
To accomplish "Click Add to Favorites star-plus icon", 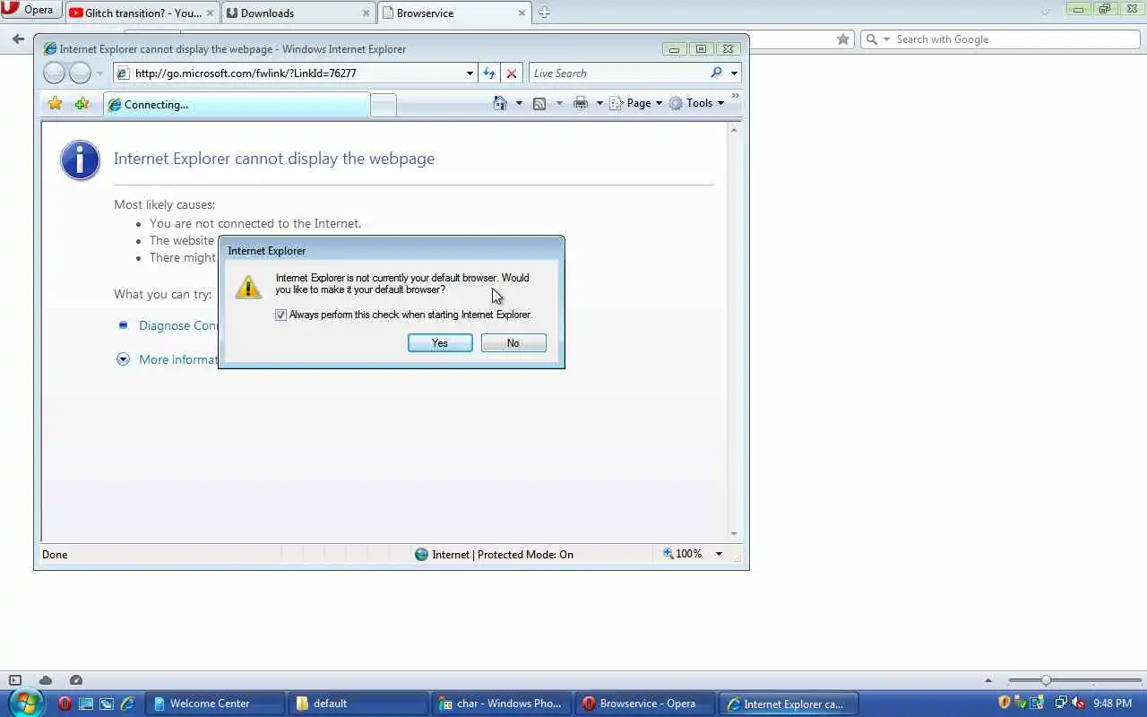I will (82, 104).
